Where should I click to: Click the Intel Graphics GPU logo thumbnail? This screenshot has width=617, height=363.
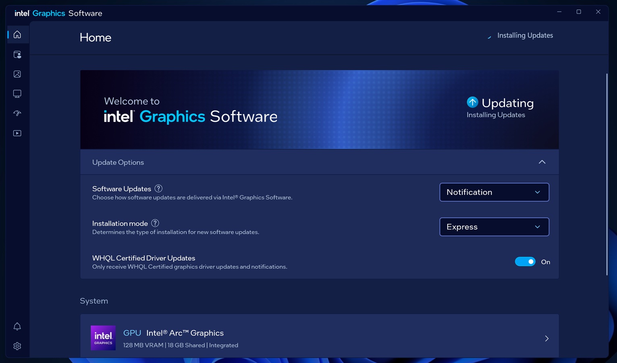coord(103,338)
